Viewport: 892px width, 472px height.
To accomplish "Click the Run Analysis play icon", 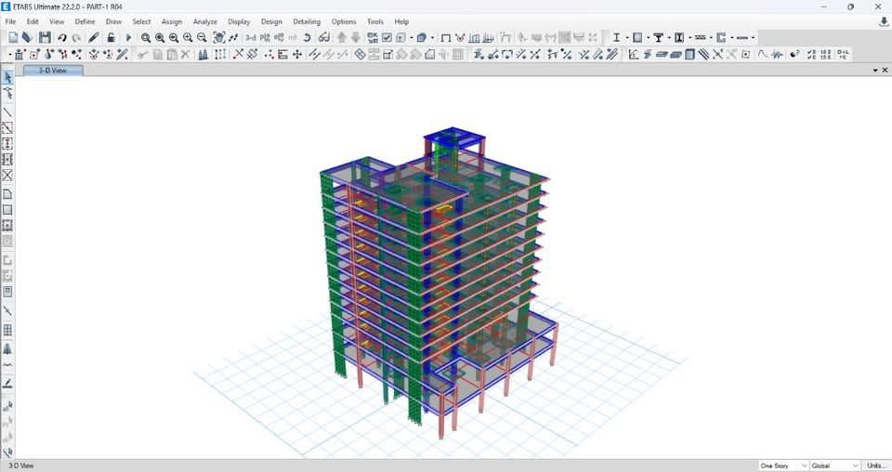I will pos(129,38).
